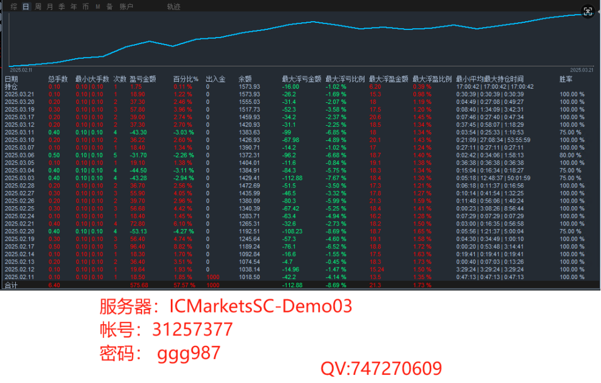Click the fullscreen expand icon on chart

point(588,12)
